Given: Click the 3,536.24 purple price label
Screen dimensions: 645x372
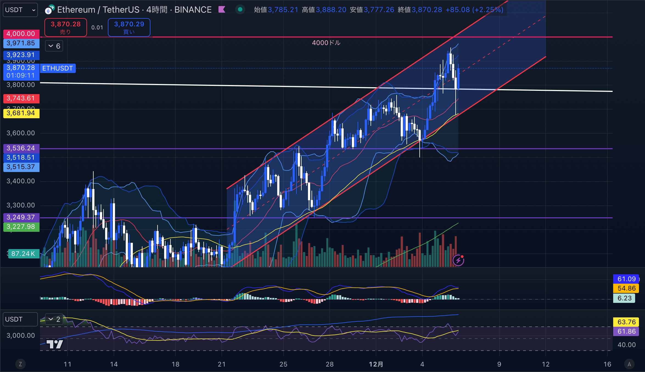Looking at the screenshot, I should click(21, 148).
